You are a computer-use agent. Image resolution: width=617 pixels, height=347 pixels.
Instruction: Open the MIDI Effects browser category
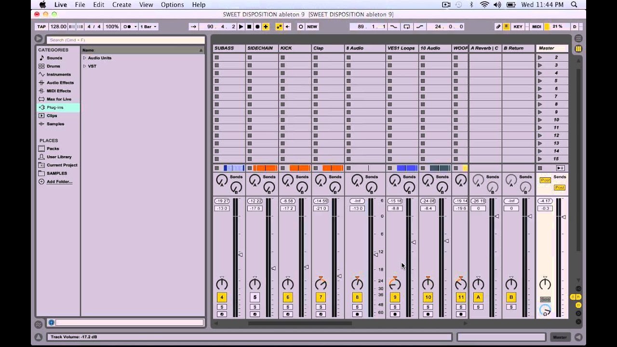tap(58, 91)
